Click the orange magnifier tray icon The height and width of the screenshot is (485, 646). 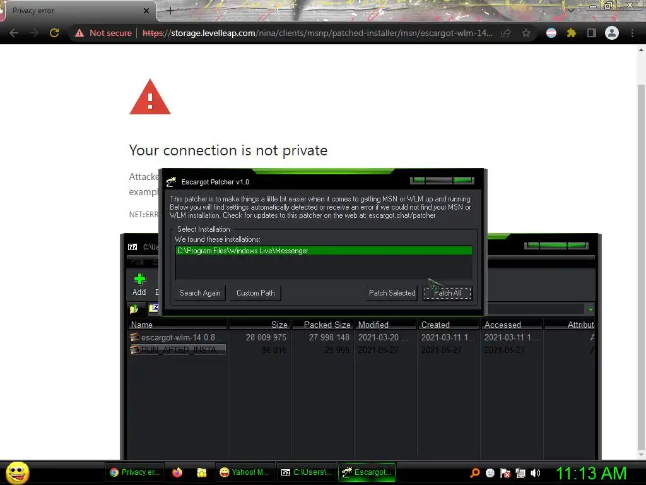tap(475, 473)
